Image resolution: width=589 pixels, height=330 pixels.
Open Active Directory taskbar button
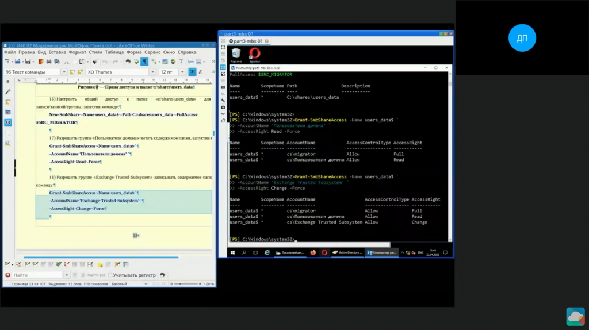347,252
